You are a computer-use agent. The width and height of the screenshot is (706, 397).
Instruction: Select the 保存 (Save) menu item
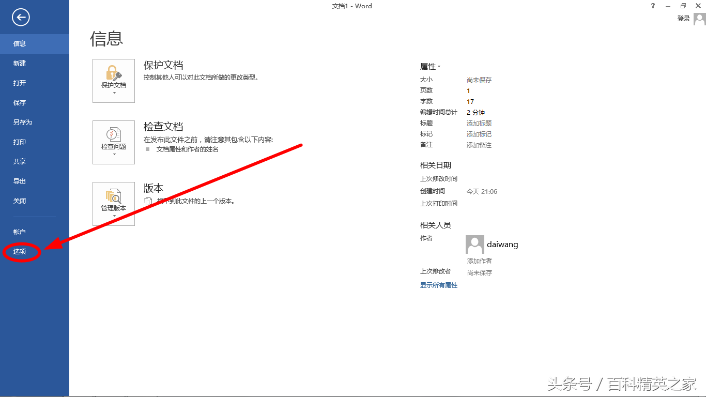click(35, 103)
